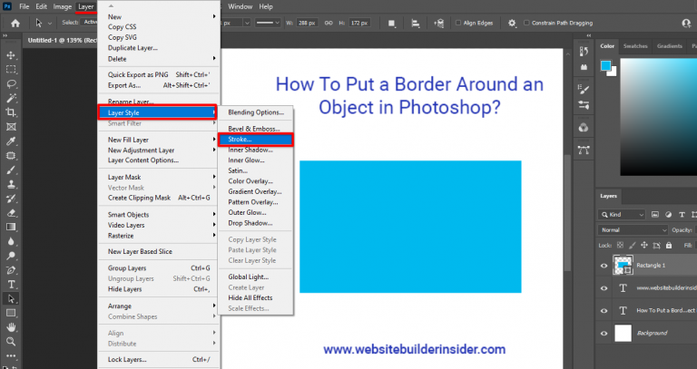
Task: Hide the Background layer visibility
Action: [x=604, y=333]
